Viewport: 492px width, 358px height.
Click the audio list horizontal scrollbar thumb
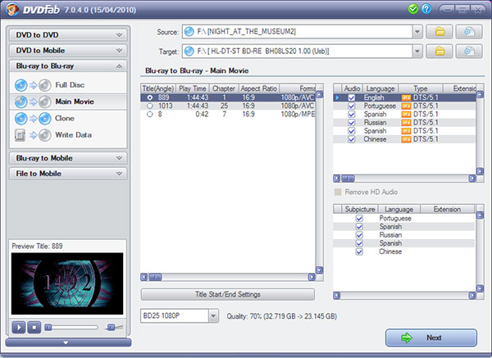coord(348,179)
